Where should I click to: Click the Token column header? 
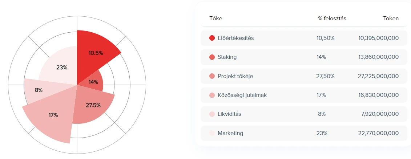[x=391, y=19]
